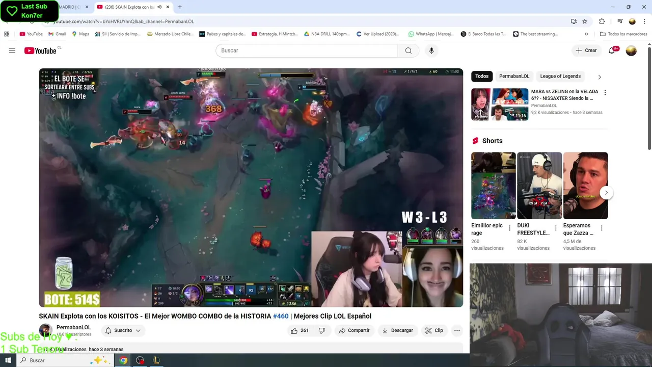This screenshot has height=367, width=652.
Task: Open Elmiillor epic rage short thumbnail
Action: 494,186
